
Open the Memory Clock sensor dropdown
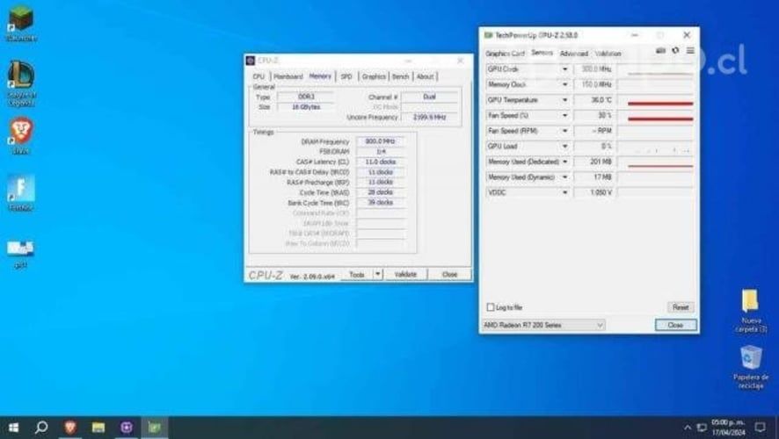pyautogui.click(x=564, y=85)
